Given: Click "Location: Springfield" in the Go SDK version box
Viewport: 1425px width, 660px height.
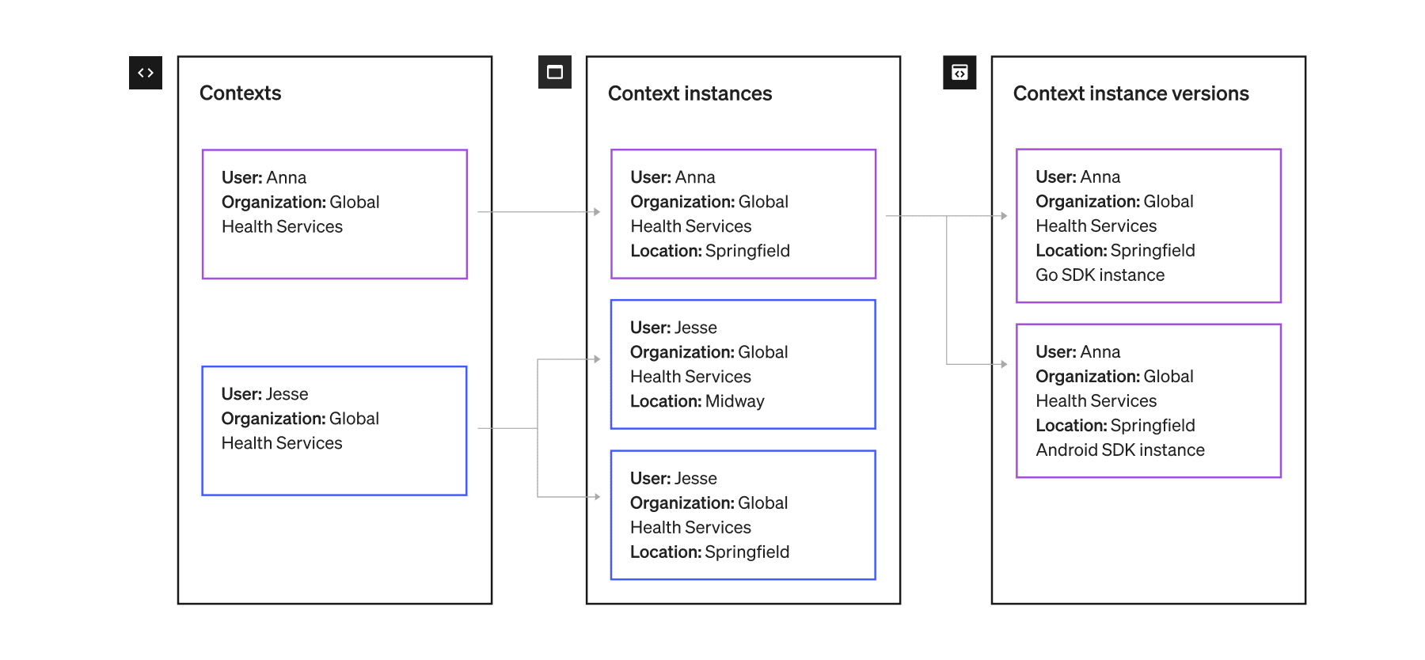Looking at the screenshot, I should 1115,251.
